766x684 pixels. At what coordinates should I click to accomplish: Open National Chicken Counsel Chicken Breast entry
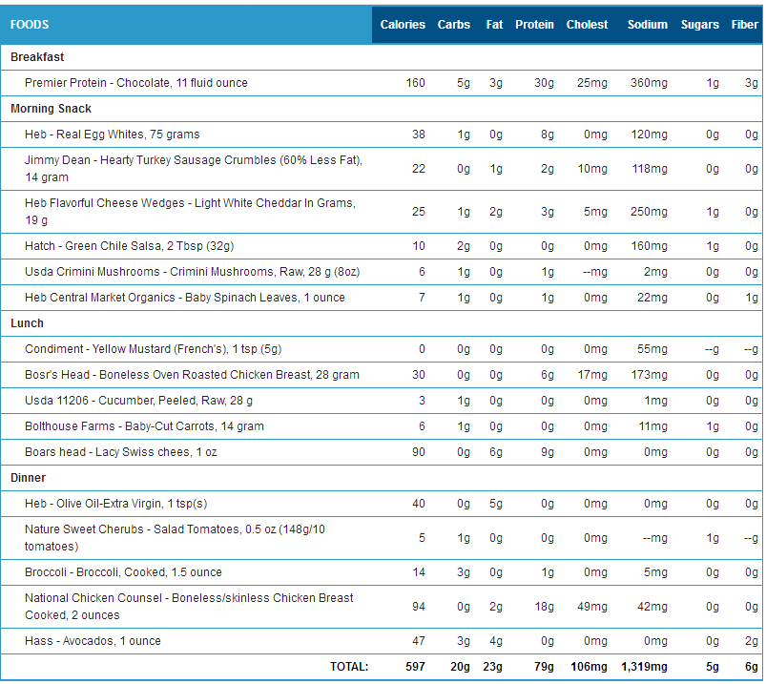pos(189,607)
